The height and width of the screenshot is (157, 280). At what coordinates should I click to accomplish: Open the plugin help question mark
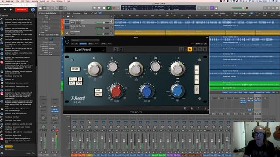(x=199, y=108)
